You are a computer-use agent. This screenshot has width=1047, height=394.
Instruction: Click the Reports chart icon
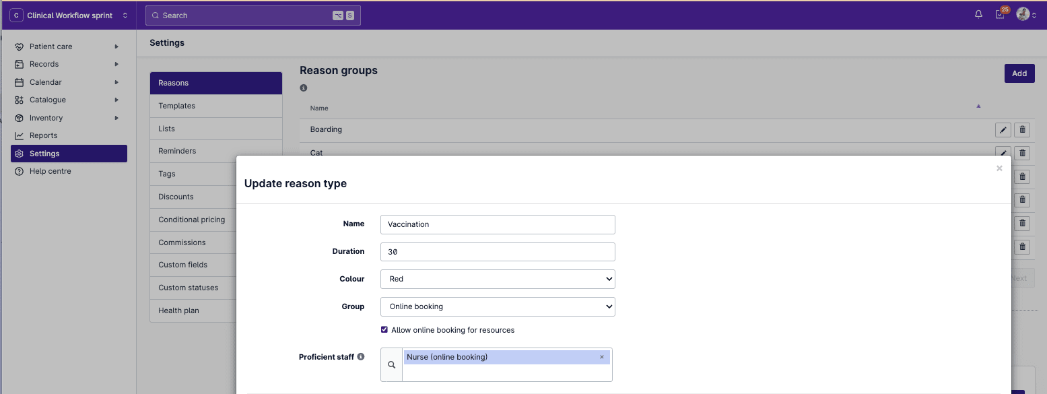[19, 135]
